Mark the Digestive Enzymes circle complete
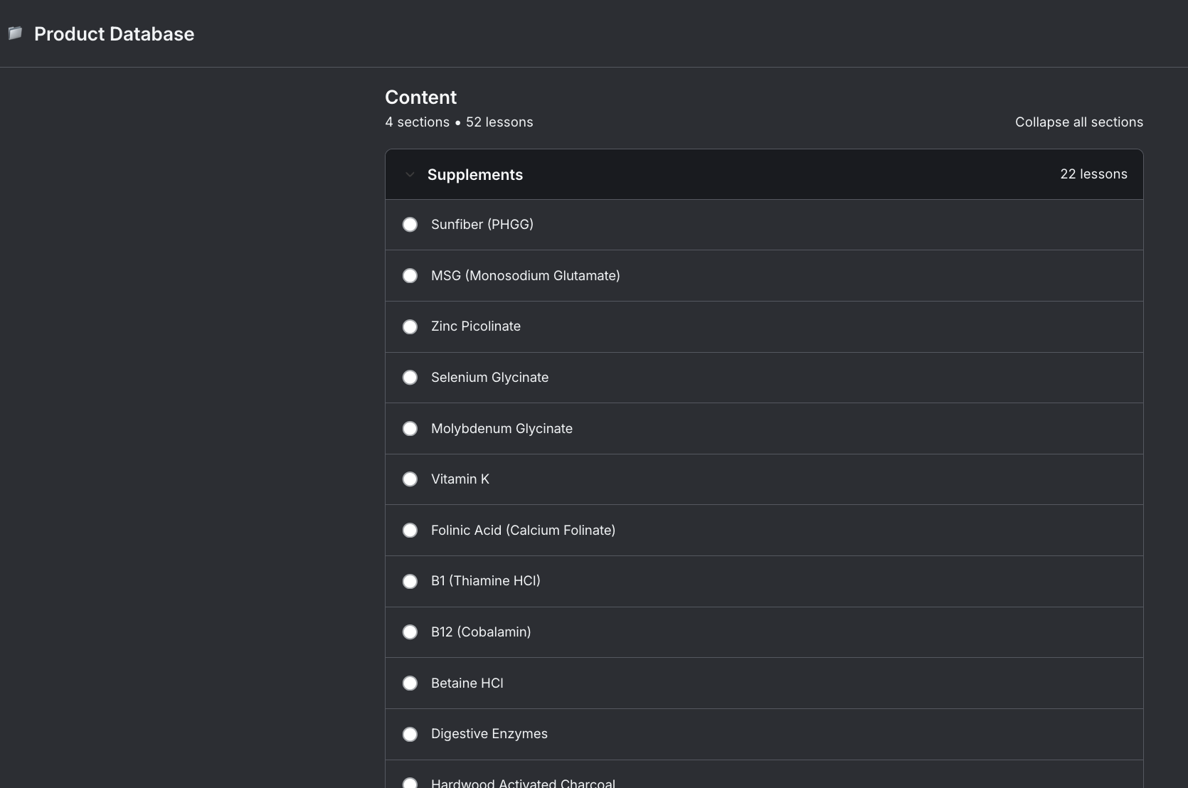The image size is (1188, 788). tap(410, 734)
